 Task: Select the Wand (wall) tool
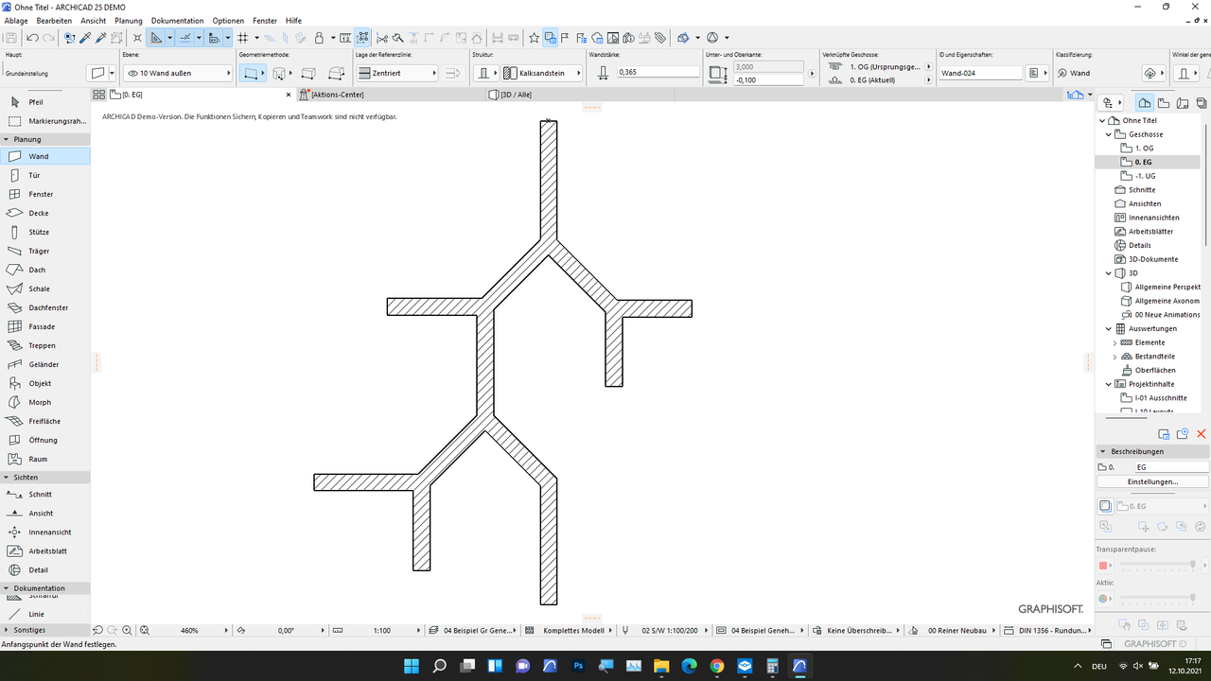[x=45, y=156]
